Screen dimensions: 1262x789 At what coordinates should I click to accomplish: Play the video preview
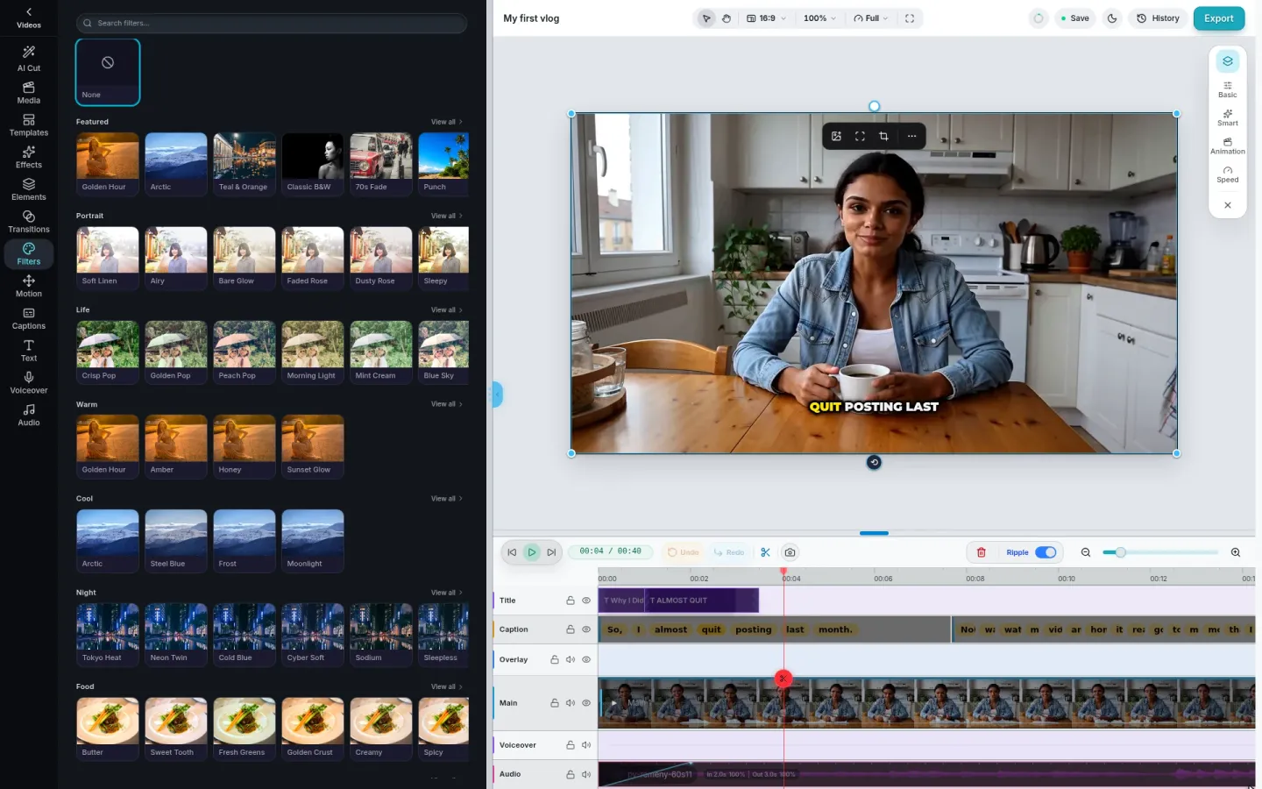click(x=532, y=552)
